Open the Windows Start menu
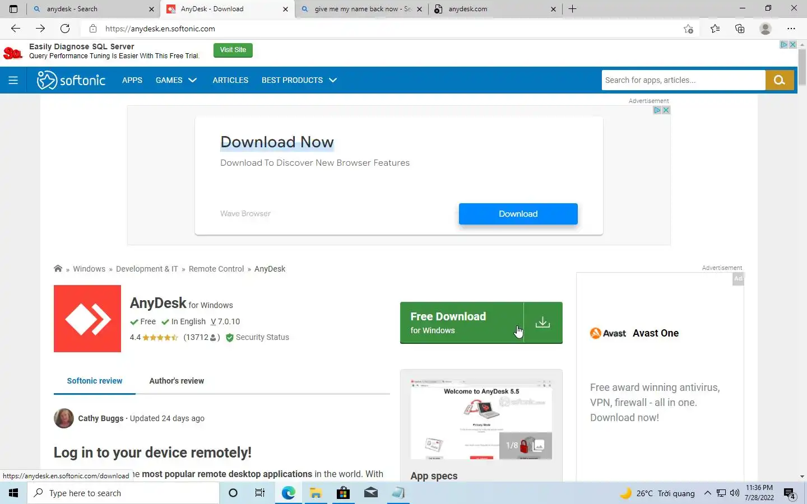Screen dimensions: 807x504 point(13,493)
